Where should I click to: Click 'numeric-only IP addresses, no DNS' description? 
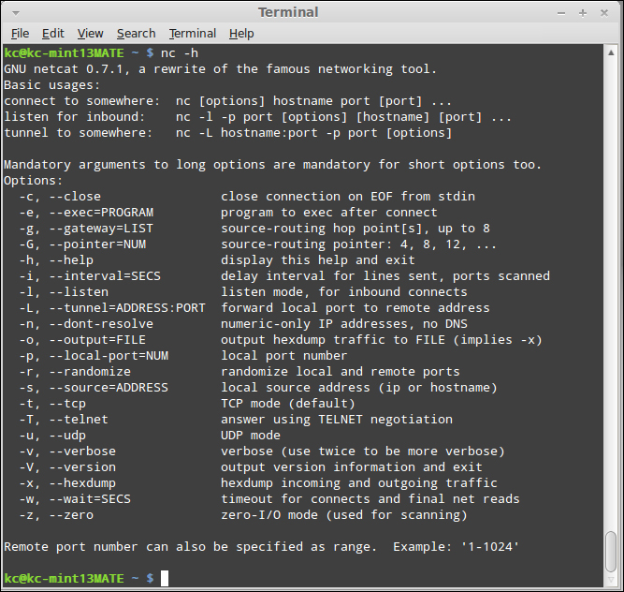[x=344, y=324]
